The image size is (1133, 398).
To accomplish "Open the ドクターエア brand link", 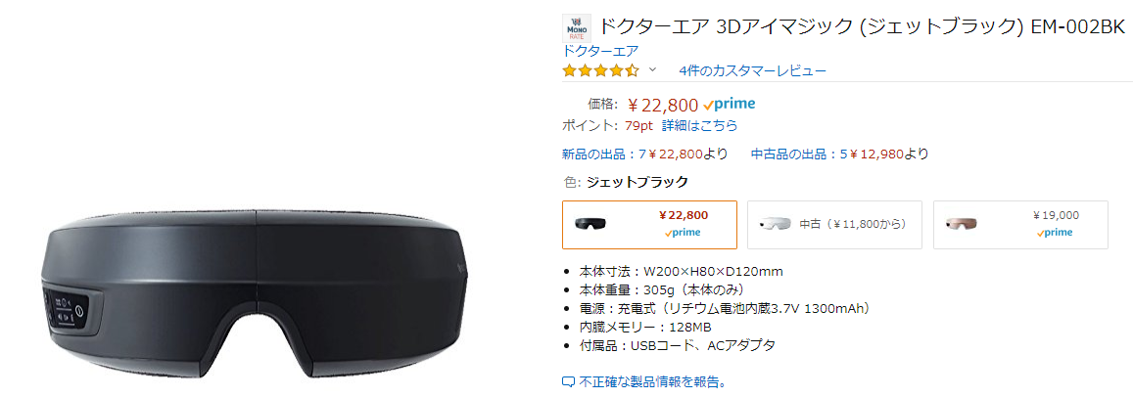I will coord(600,51).
